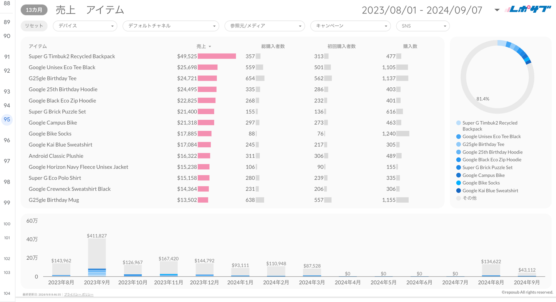The width and height of the screenshot is (556, 302).
Task: Click the その他 legend marker
Action: [458, 198]
